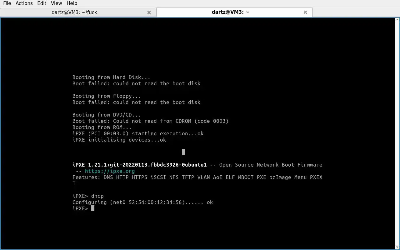
Task: Open the View menu
Action: (x=56, y=3)
